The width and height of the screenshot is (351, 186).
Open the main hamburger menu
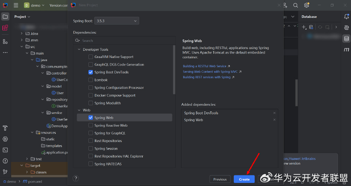point(16,5)
